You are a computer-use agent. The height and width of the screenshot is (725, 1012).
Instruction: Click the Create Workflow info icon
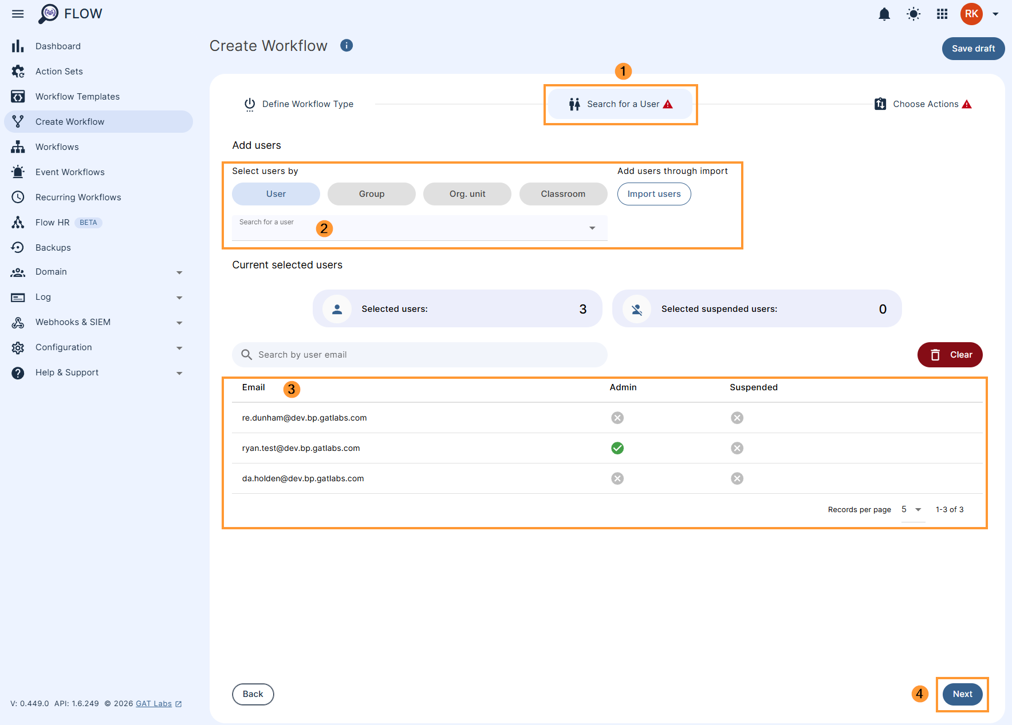[346, 45]
